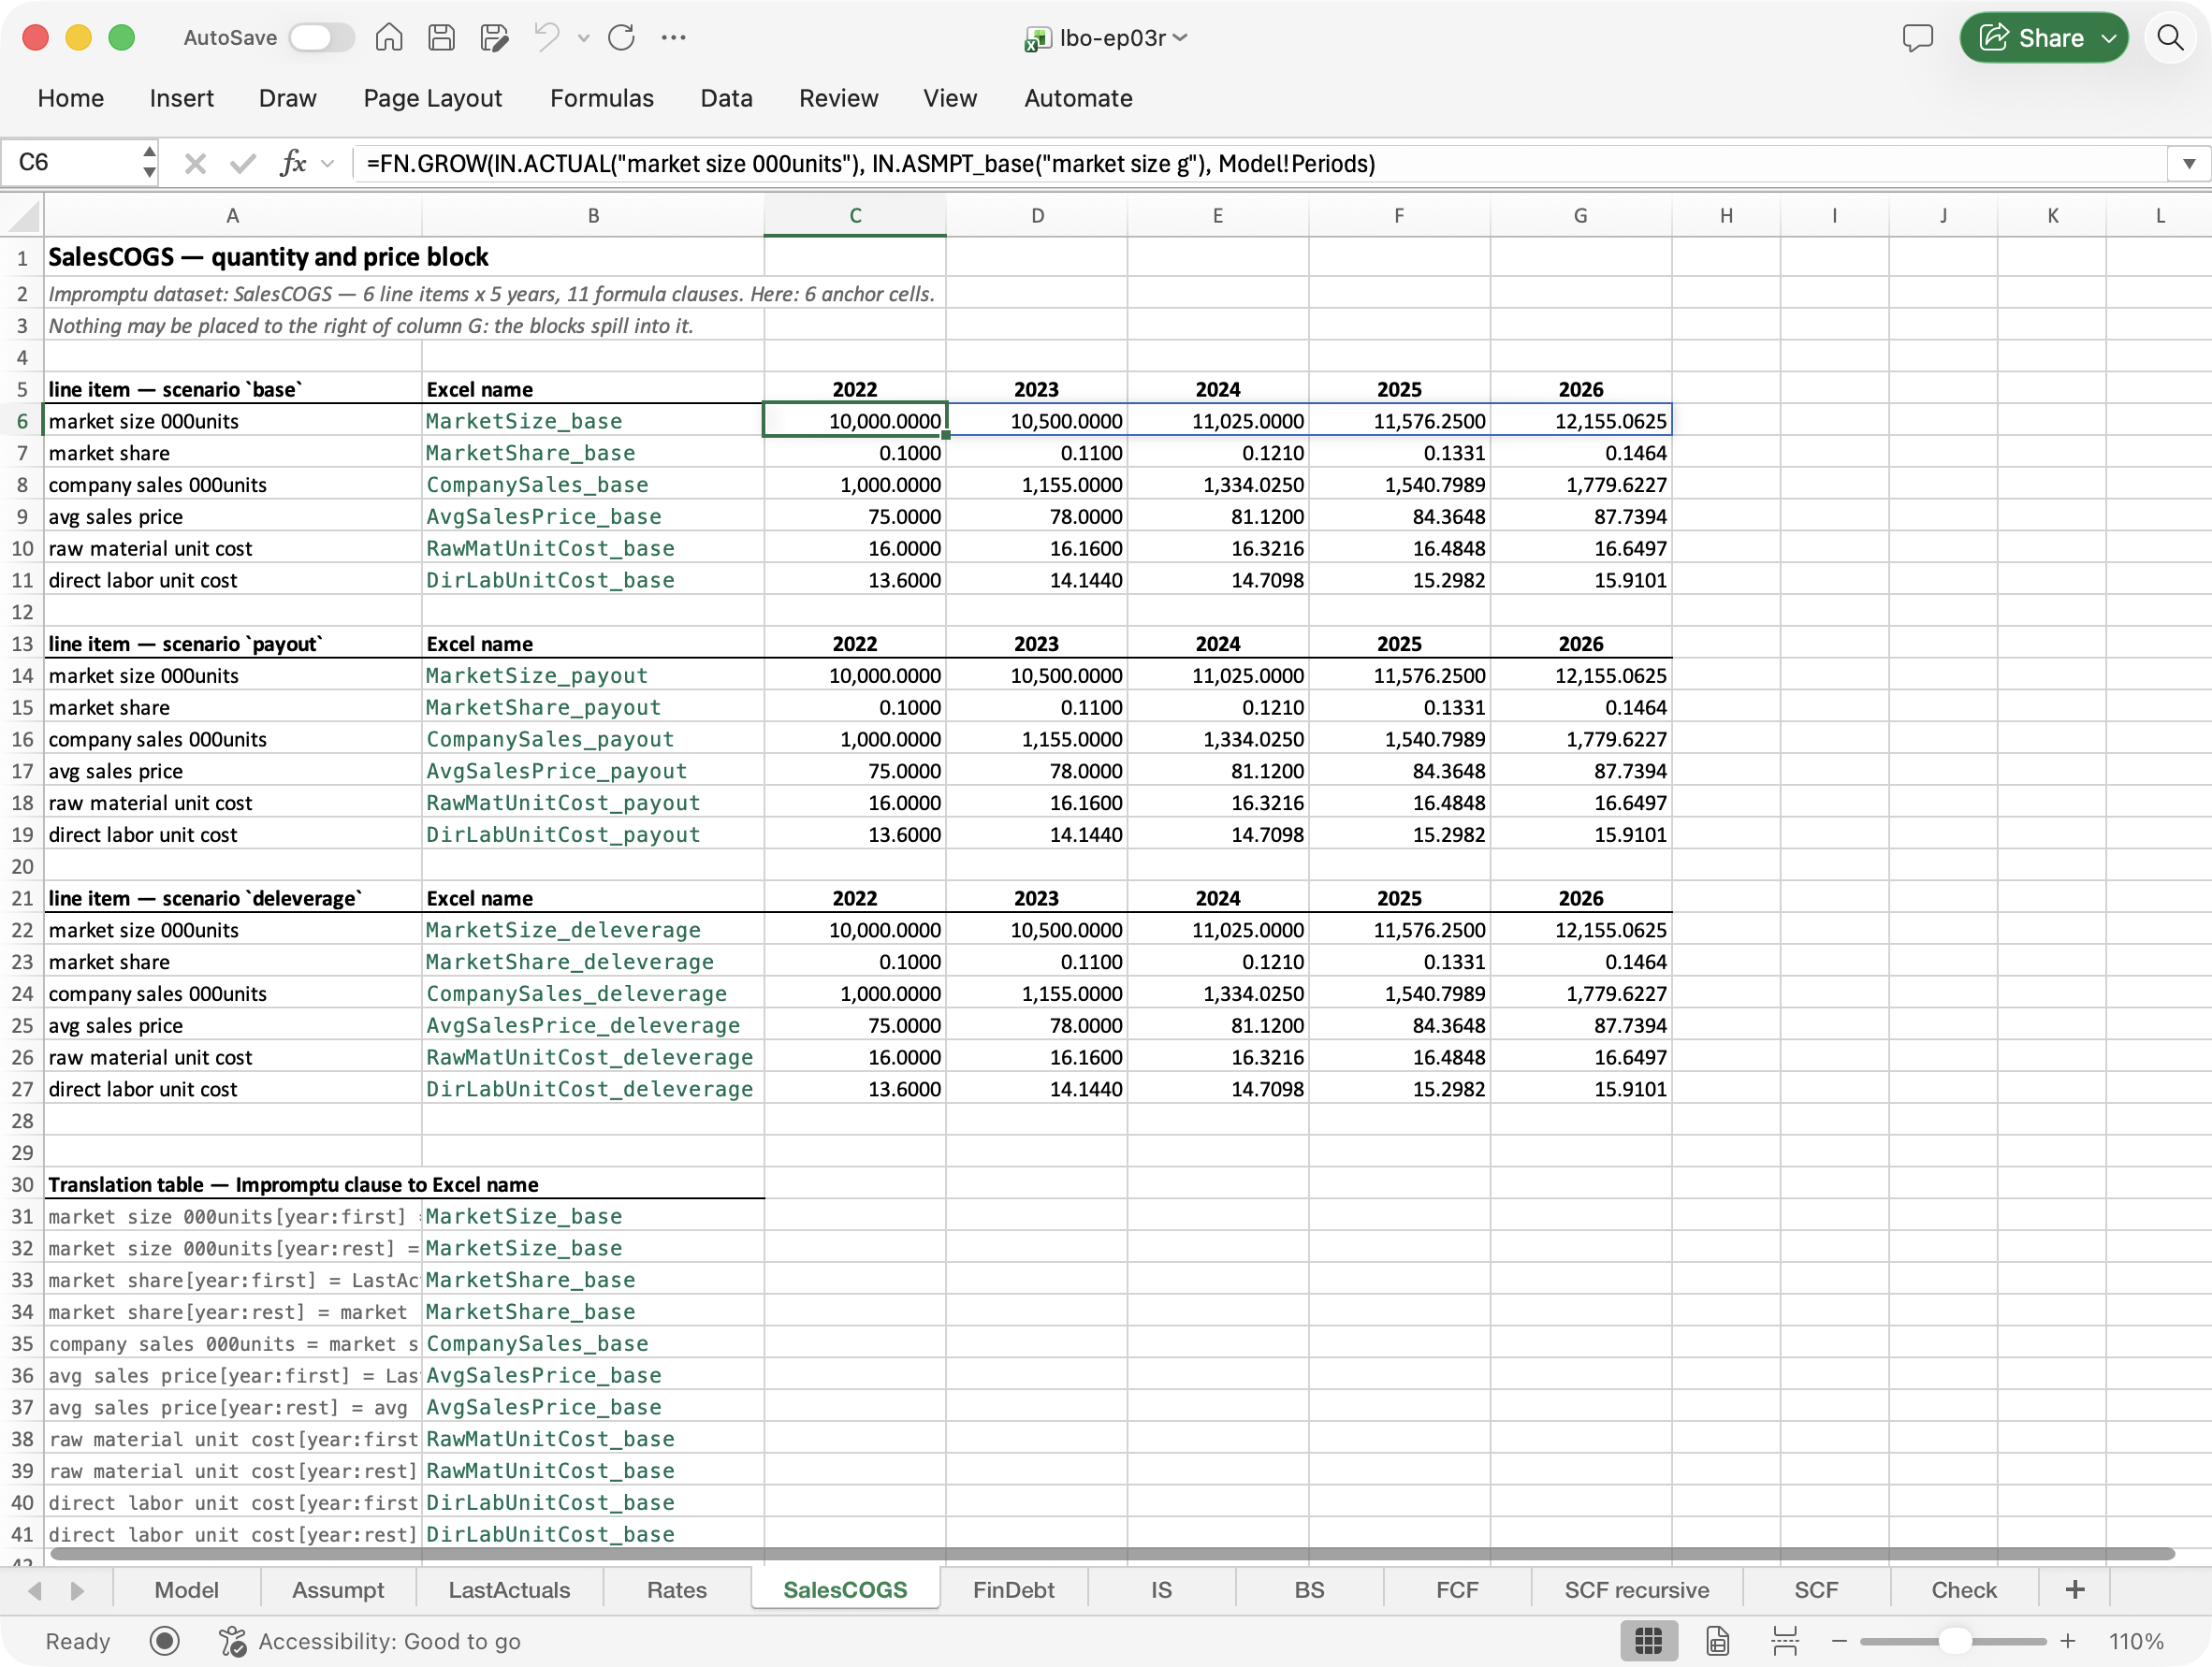Open the Insert Function fx icon
The image size is (2212, 1667).
click(x=292, y=163)
